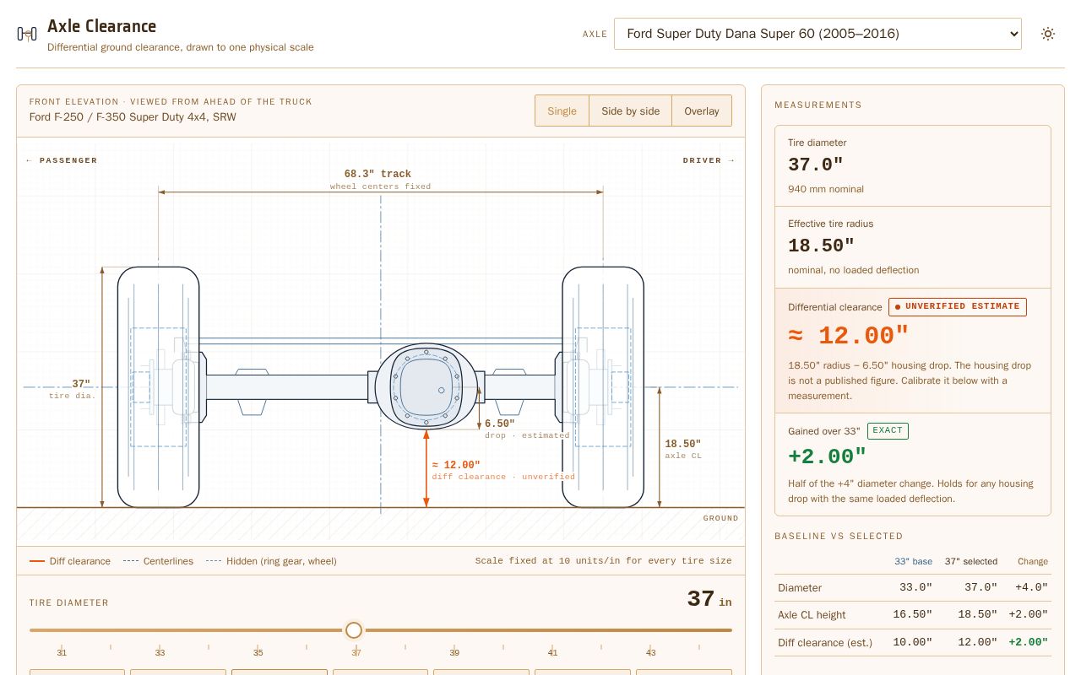Open the axle model dropdown
The image size is (1081, 675).
pos(818,34)
